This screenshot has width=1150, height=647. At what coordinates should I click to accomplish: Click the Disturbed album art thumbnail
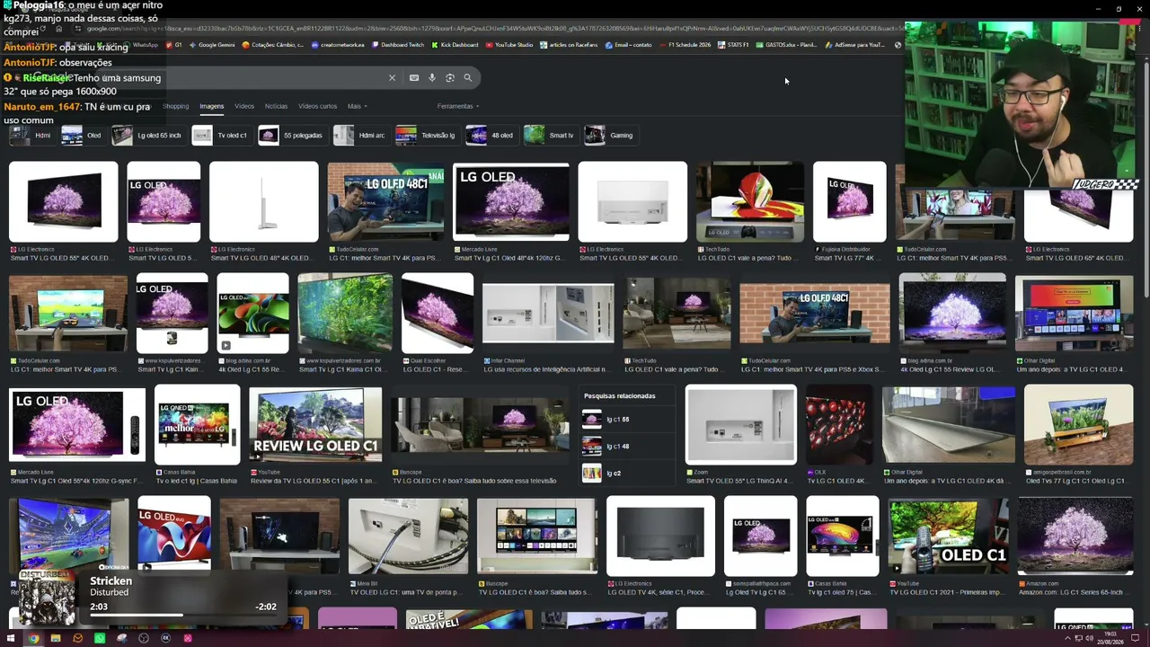click(x=48, y=598)
